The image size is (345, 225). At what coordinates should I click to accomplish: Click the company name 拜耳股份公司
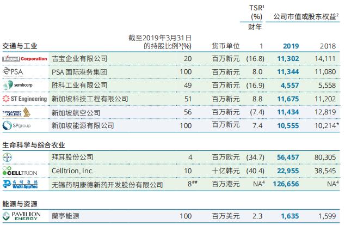point(72,157)
